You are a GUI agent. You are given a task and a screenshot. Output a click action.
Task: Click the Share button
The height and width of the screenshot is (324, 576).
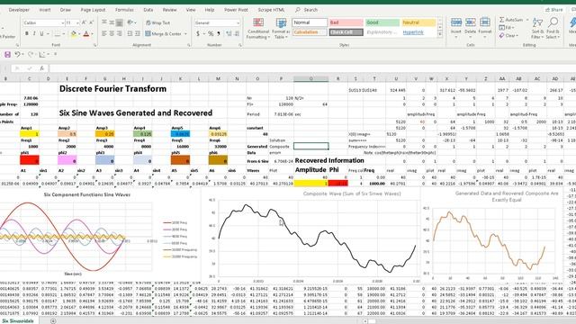[554, 10]
